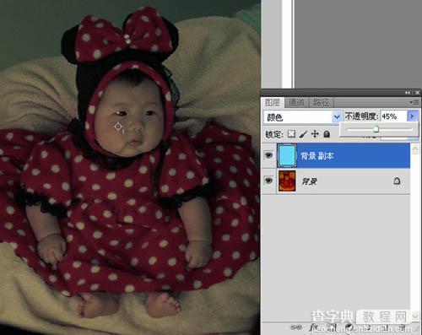422x335 pixels.
Task: Click the 45% opacity input field
Action: 393,116
